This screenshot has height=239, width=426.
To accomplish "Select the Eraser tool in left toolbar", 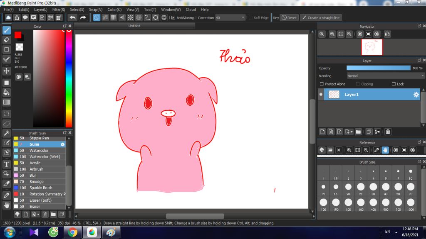I will tap(6, 40).
